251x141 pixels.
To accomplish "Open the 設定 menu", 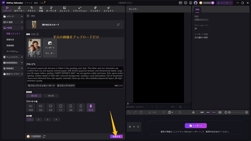I will pos(36,3).
